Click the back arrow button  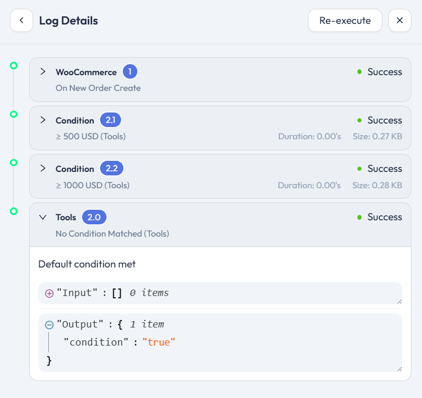[x=22, y=20]
